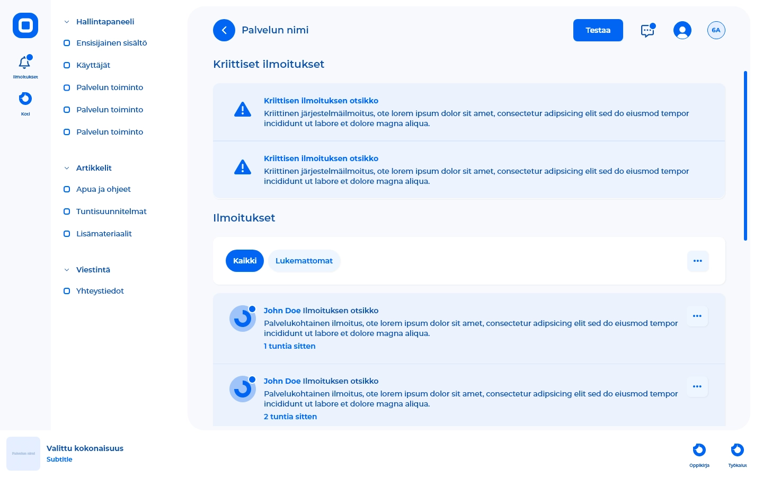Open the user profile icon
The image size is (763, 477).
pos(682,30)
